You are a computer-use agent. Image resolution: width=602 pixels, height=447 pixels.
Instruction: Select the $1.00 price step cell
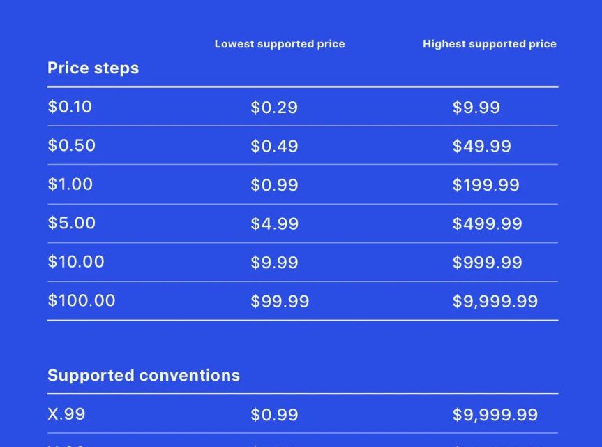click(70, 184)
